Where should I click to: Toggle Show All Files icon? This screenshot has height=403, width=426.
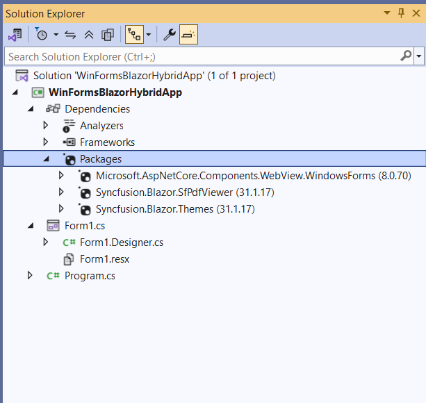(108, 35)
